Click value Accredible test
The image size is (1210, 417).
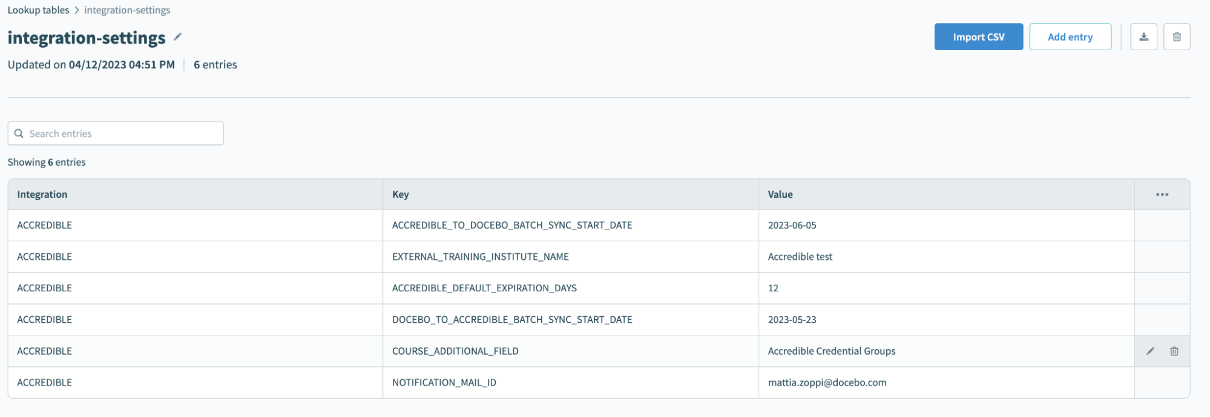800,257
